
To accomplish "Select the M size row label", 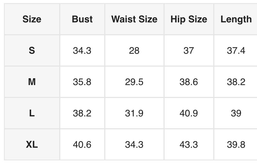I will point(32,82).
